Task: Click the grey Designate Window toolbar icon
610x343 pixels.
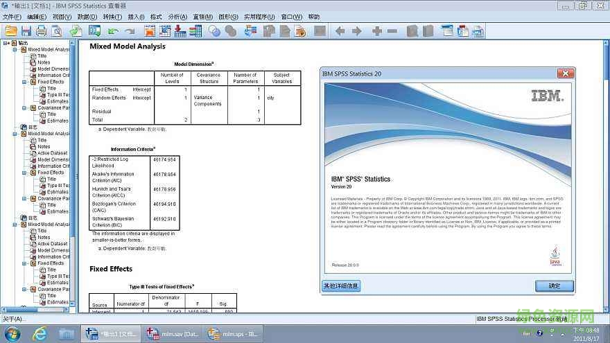Action: pyautogui.click(x=320, y=31)
